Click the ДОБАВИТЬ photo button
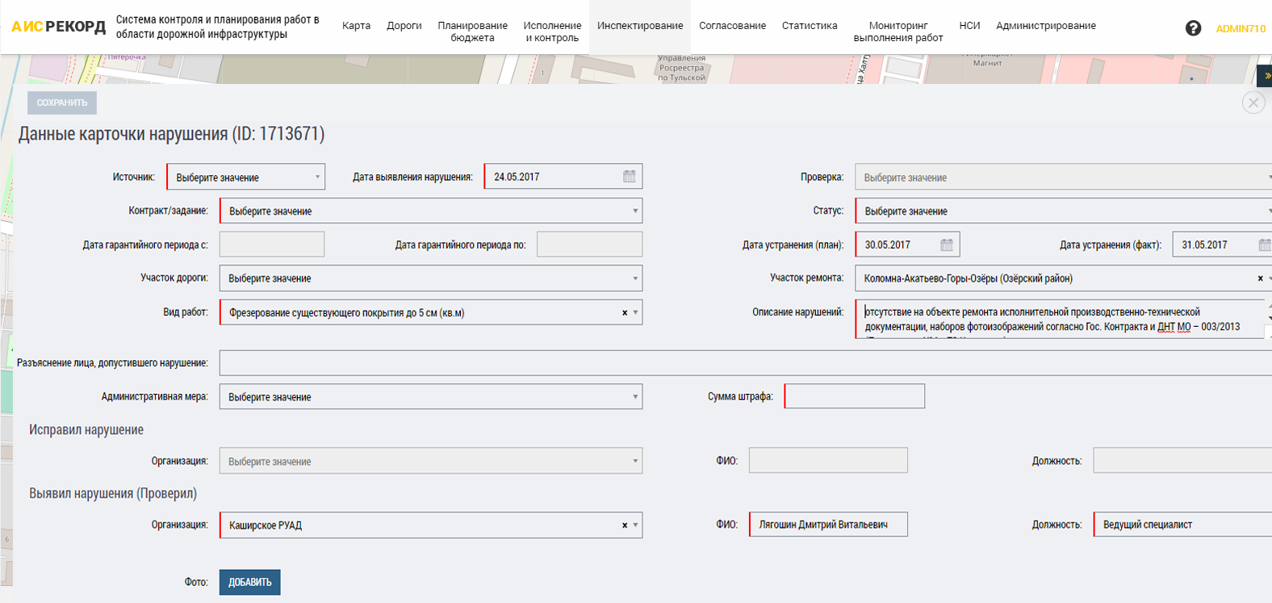Viewport: 1272px width, 603px height. [250, 582]
